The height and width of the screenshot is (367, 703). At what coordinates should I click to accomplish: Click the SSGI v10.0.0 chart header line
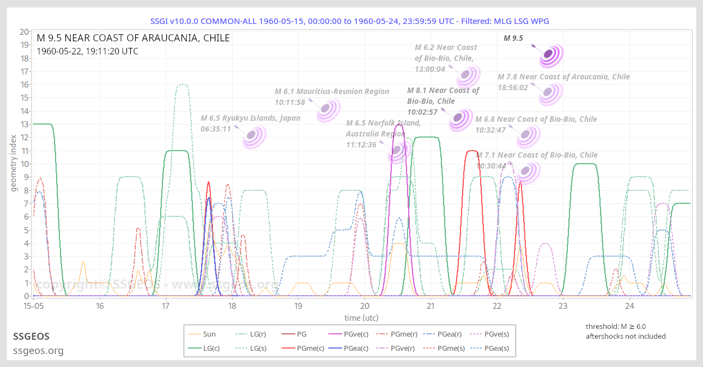[x=350, y=21]
